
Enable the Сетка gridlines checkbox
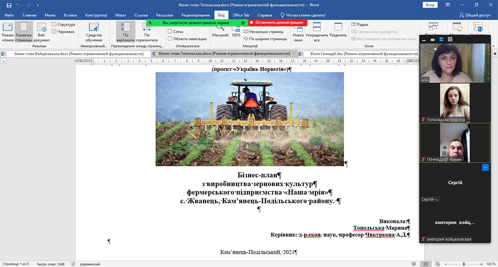tap(170, 32)
